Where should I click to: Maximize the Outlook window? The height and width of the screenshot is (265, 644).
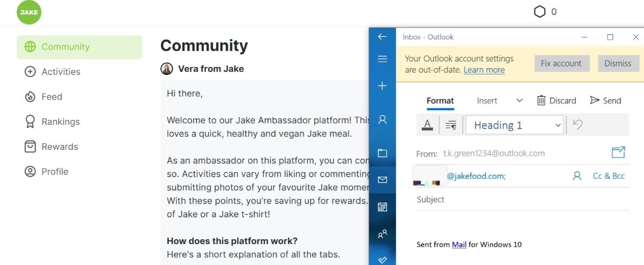coord(610,37)
